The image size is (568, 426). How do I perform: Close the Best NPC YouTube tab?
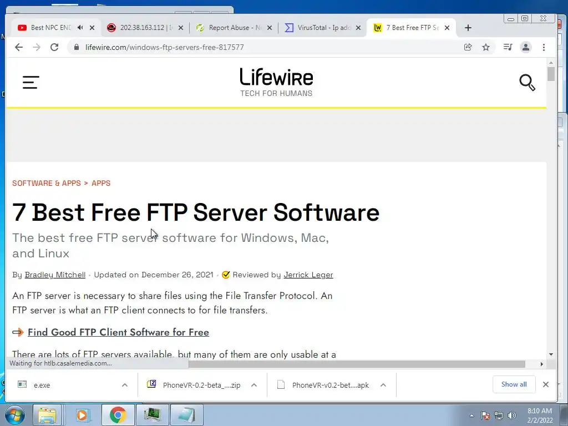point(92,28)
